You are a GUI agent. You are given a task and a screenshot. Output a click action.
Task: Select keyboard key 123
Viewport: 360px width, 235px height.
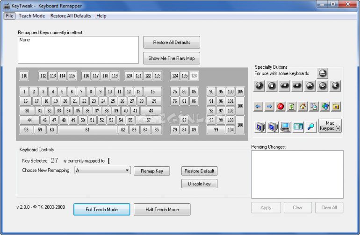click(x=158, y=76)
